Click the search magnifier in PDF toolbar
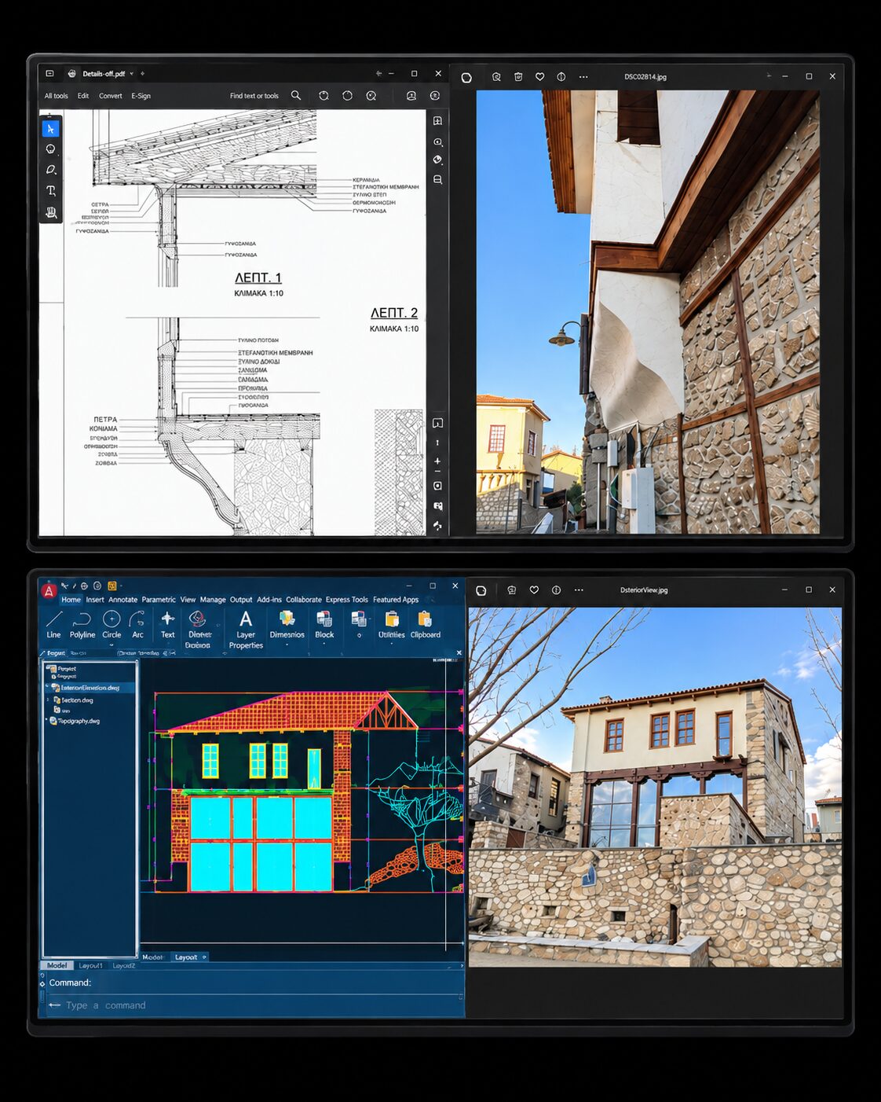This screenshot has width=881, height=1102. pyautogui.click(x=296, y=95)
